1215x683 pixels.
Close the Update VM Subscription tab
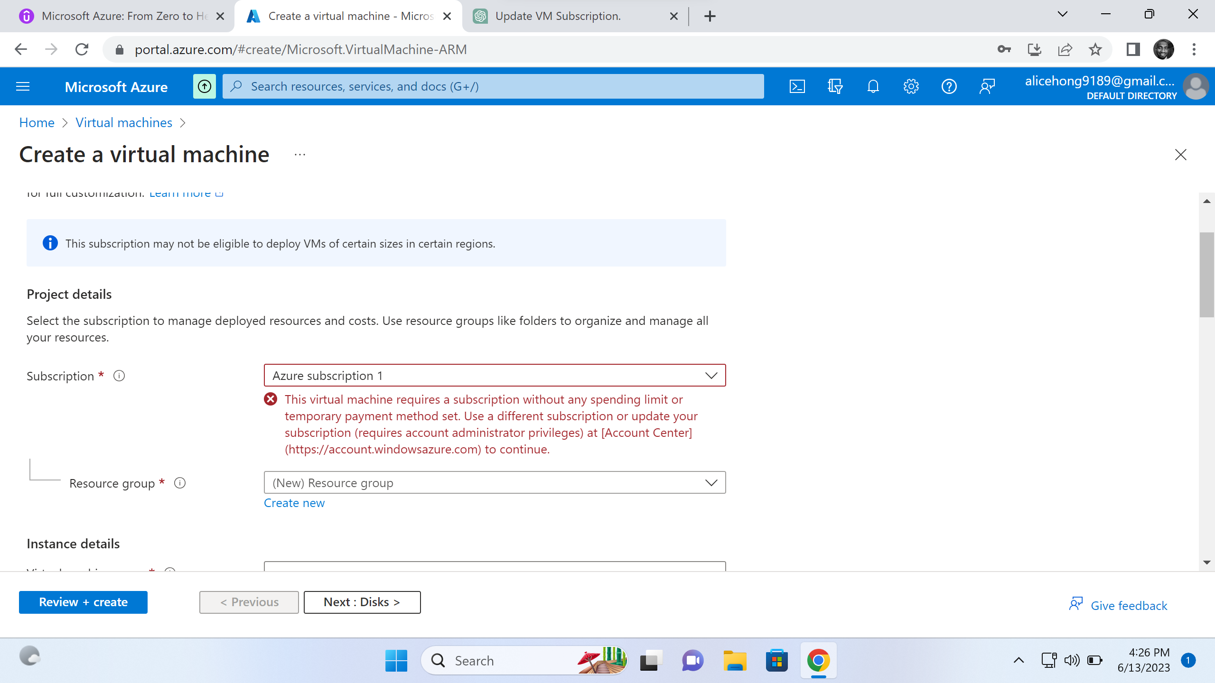pyautogui.click(x=673, y=16)
